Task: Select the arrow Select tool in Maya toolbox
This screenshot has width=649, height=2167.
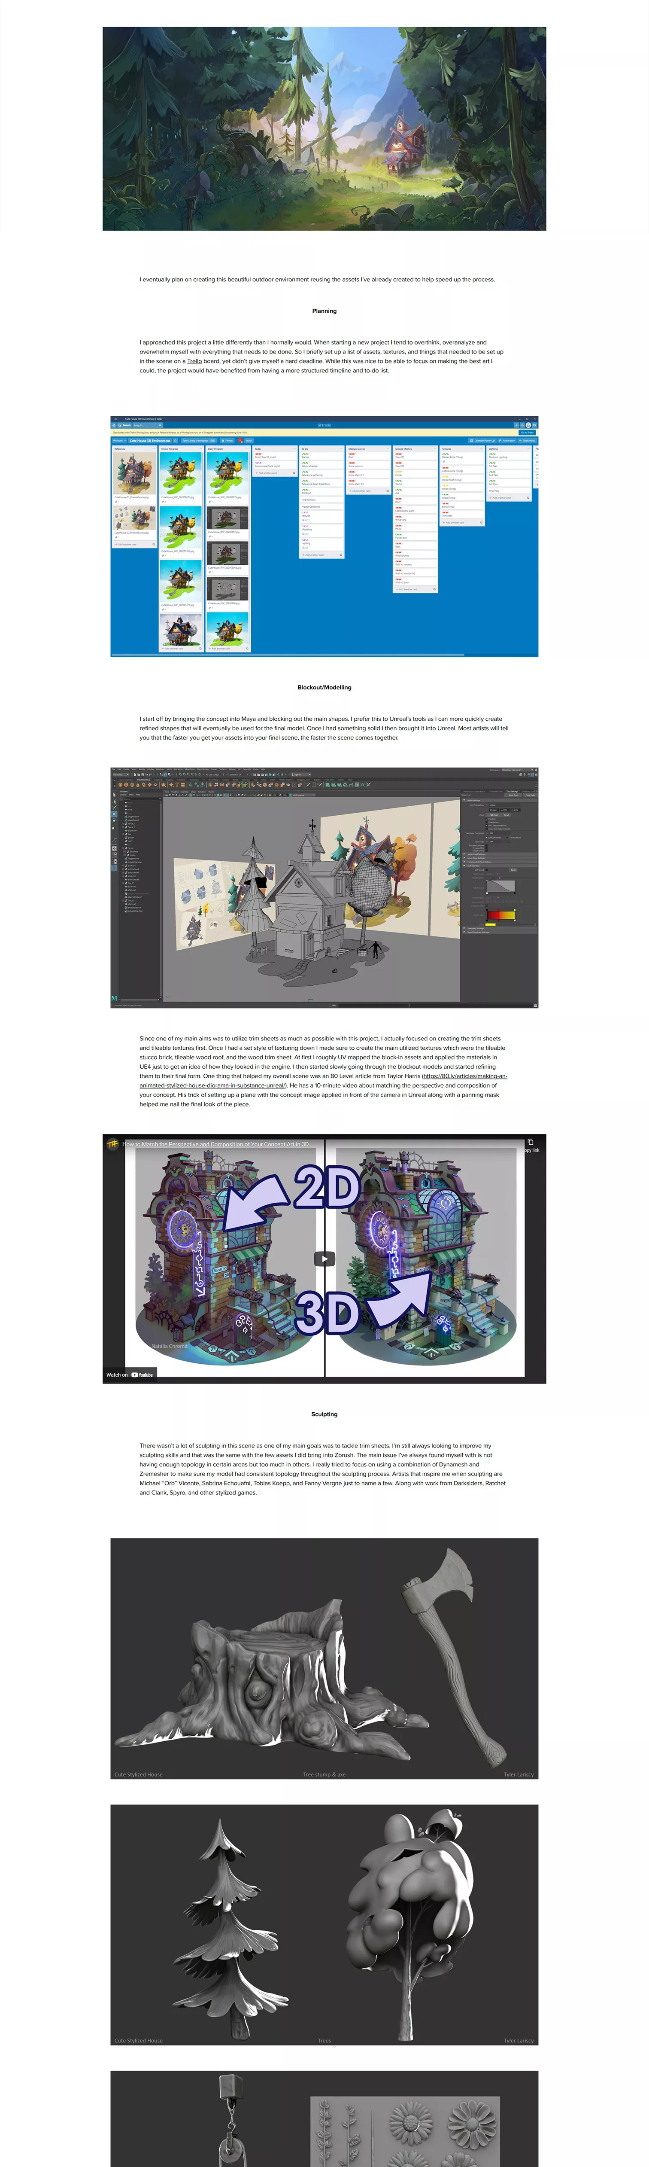Action: point(114,794)
